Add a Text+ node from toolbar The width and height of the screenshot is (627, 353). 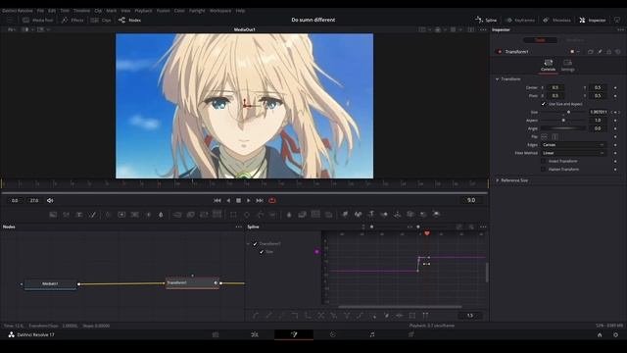(x=79, y=215)
